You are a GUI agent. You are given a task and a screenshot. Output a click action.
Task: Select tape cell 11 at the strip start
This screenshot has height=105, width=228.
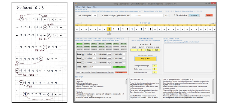pos(77,29)
